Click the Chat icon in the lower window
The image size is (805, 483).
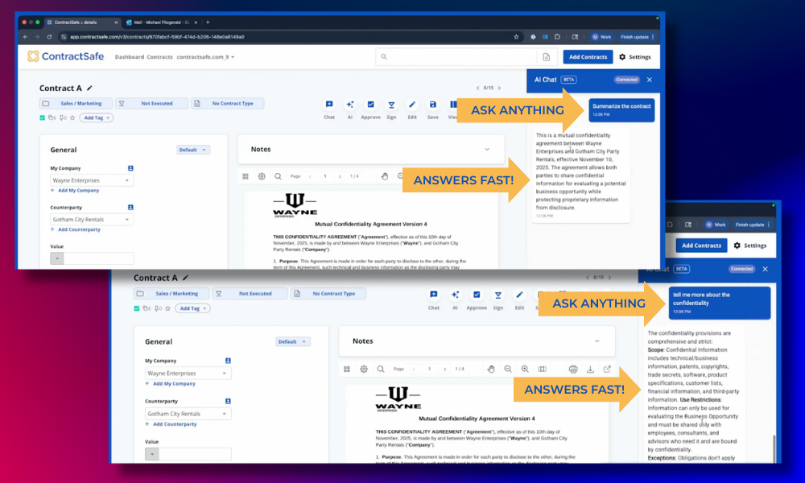click(434, 295)
